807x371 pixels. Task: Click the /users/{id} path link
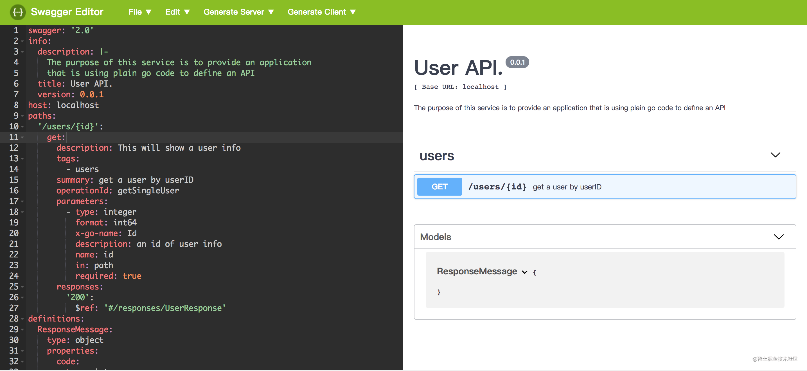[x=497, y=187]
